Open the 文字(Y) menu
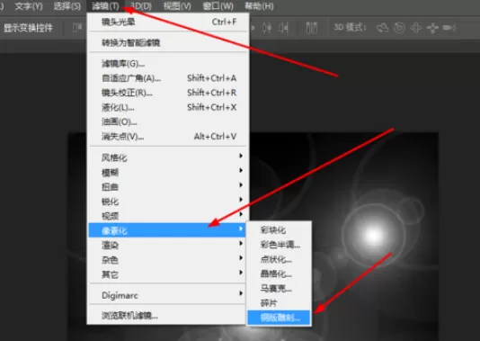The height and width of the screenshot is (341, 480). (x=29, y=6)
